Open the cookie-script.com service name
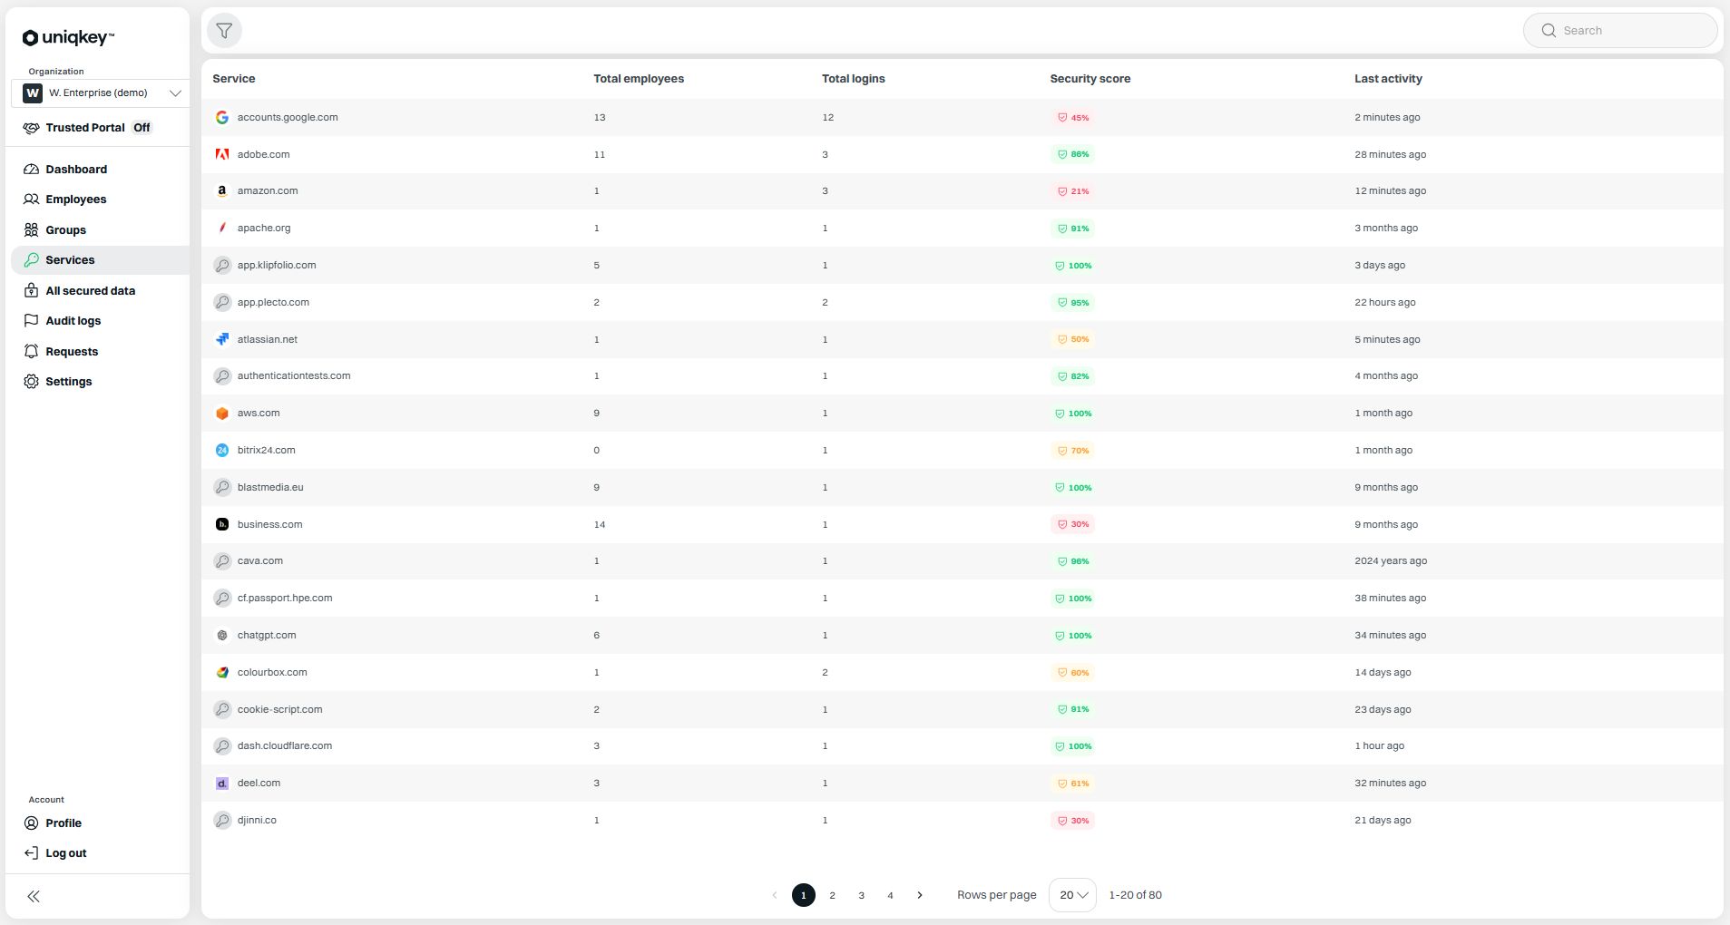The height and width of the screenshot is (925, 1730). (279, 710)
